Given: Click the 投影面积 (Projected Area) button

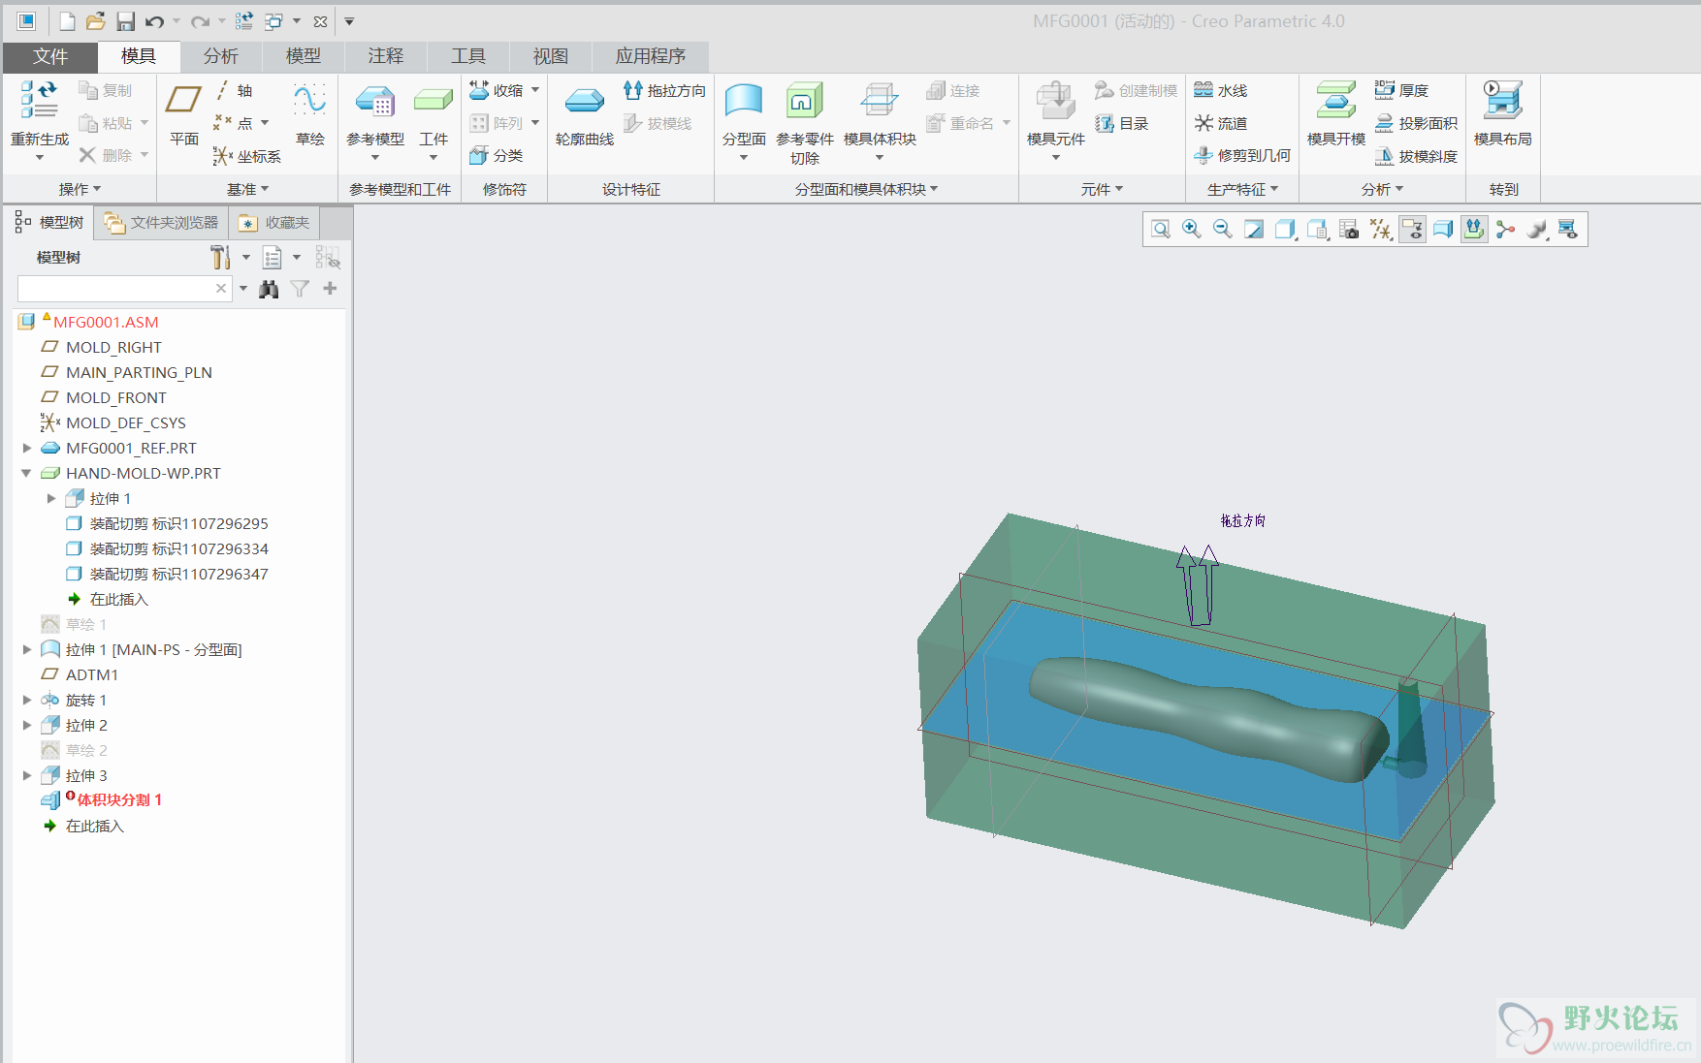Looking at the screenshot, I should (x=1416, y=123).
